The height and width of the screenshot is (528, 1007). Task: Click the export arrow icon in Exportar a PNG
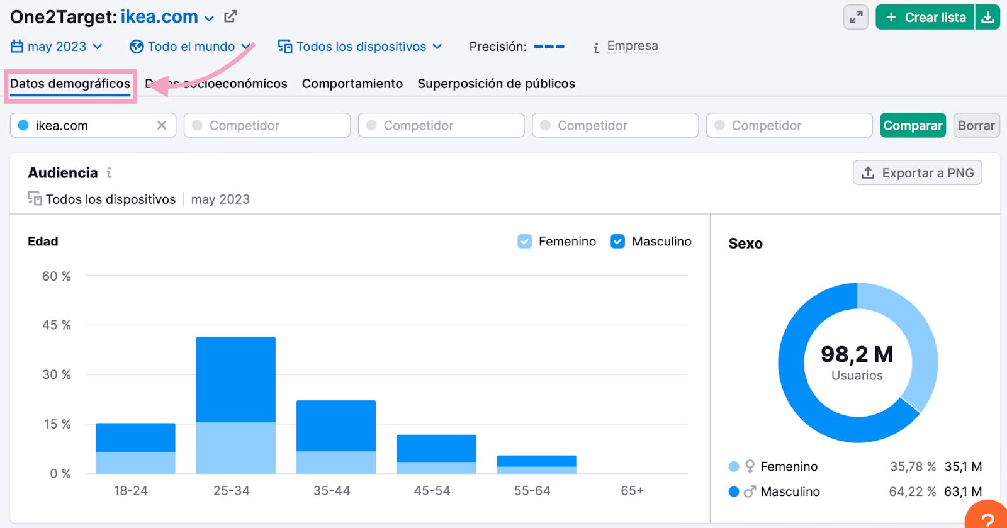click(x=868, y=172)
